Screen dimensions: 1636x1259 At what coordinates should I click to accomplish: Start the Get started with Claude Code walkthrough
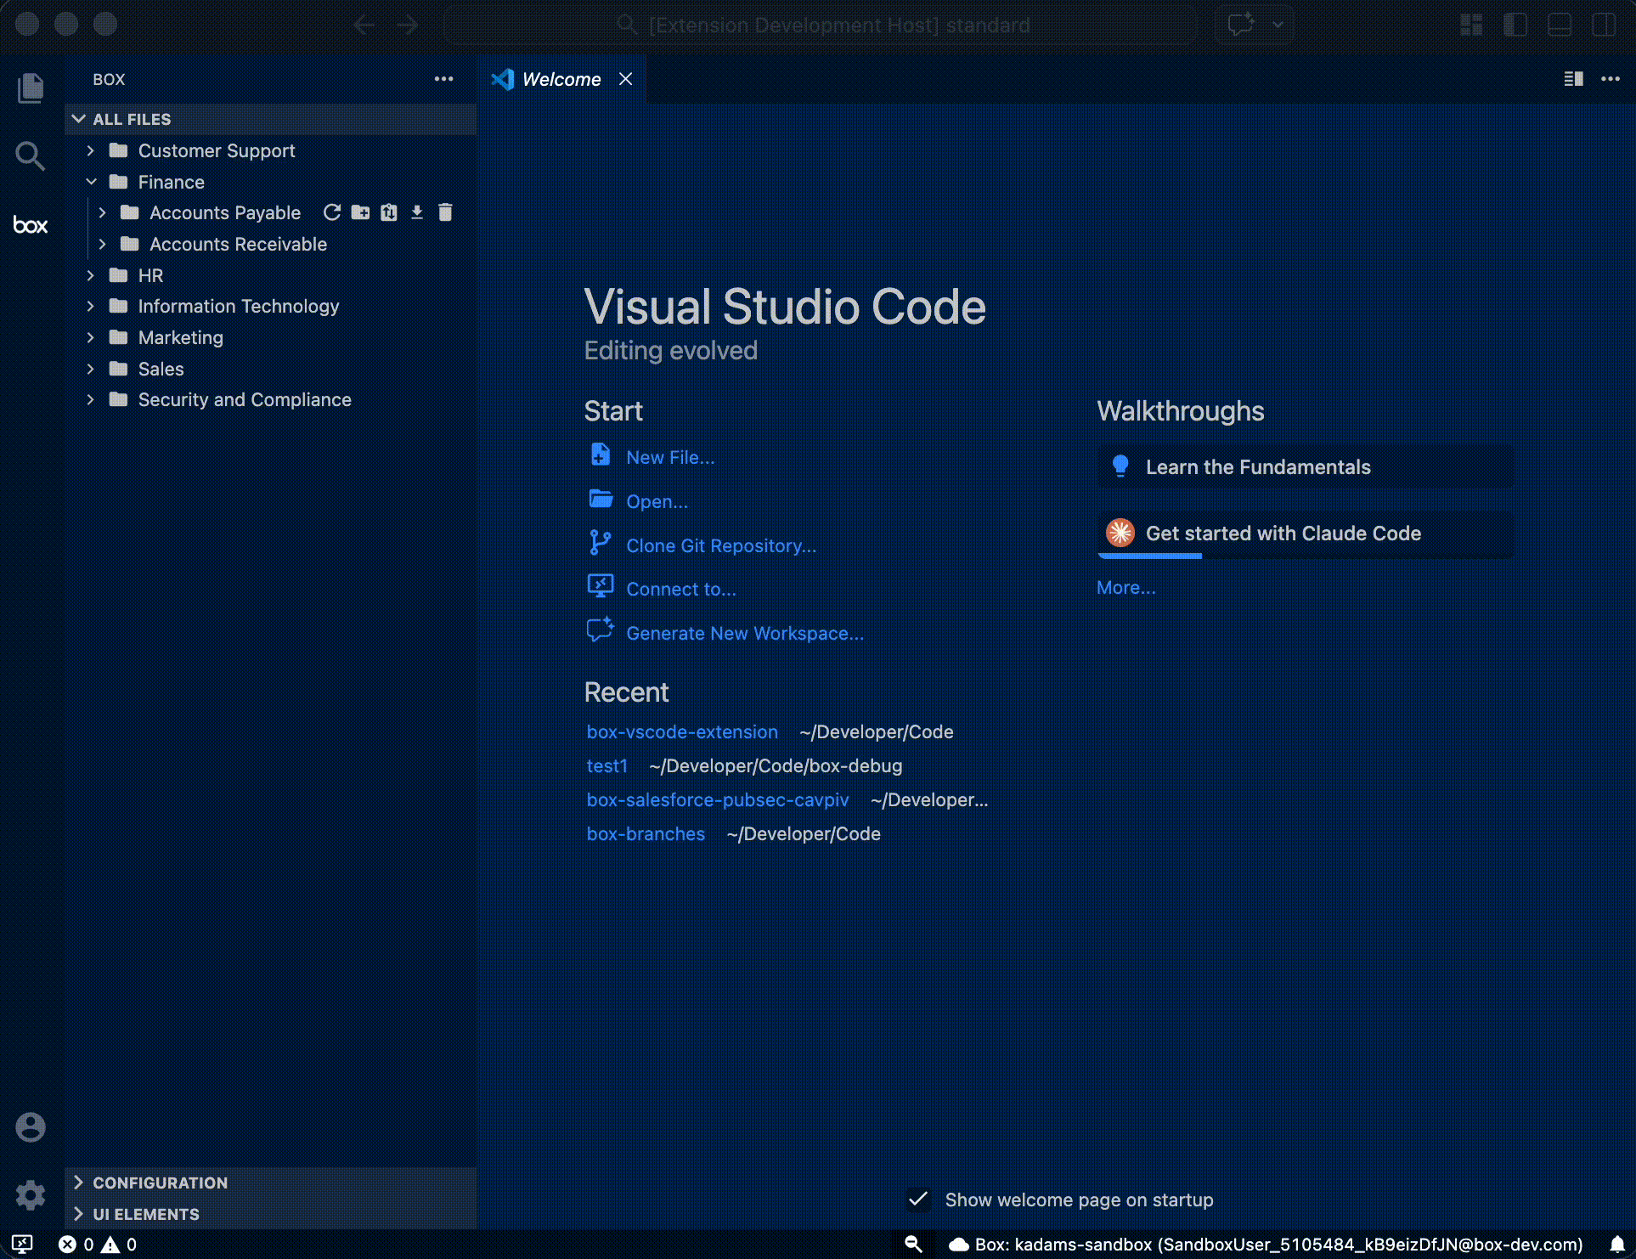point(1283,534)
